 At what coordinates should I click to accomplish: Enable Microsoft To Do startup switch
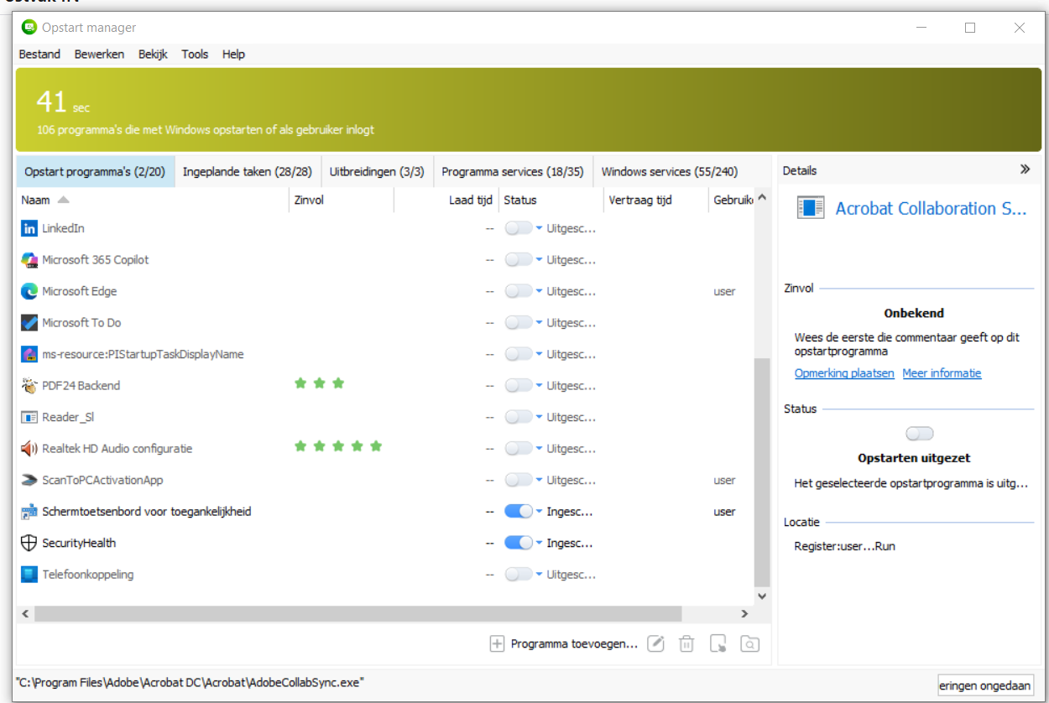pos(519,323)
